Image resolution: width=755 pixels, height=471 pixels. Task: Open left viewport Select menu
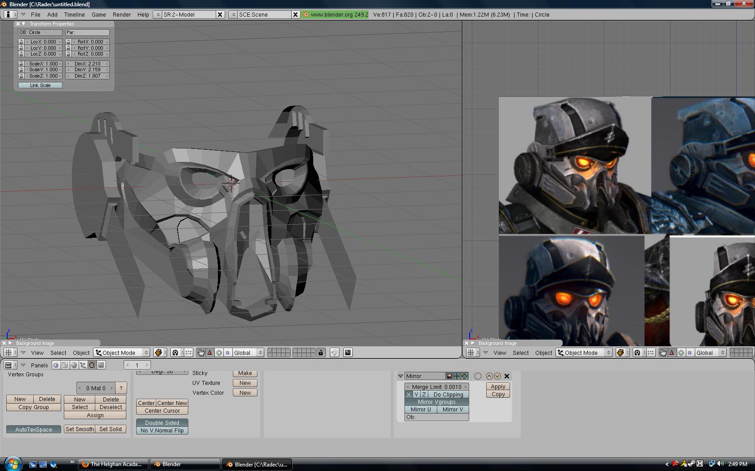[58, 353]
